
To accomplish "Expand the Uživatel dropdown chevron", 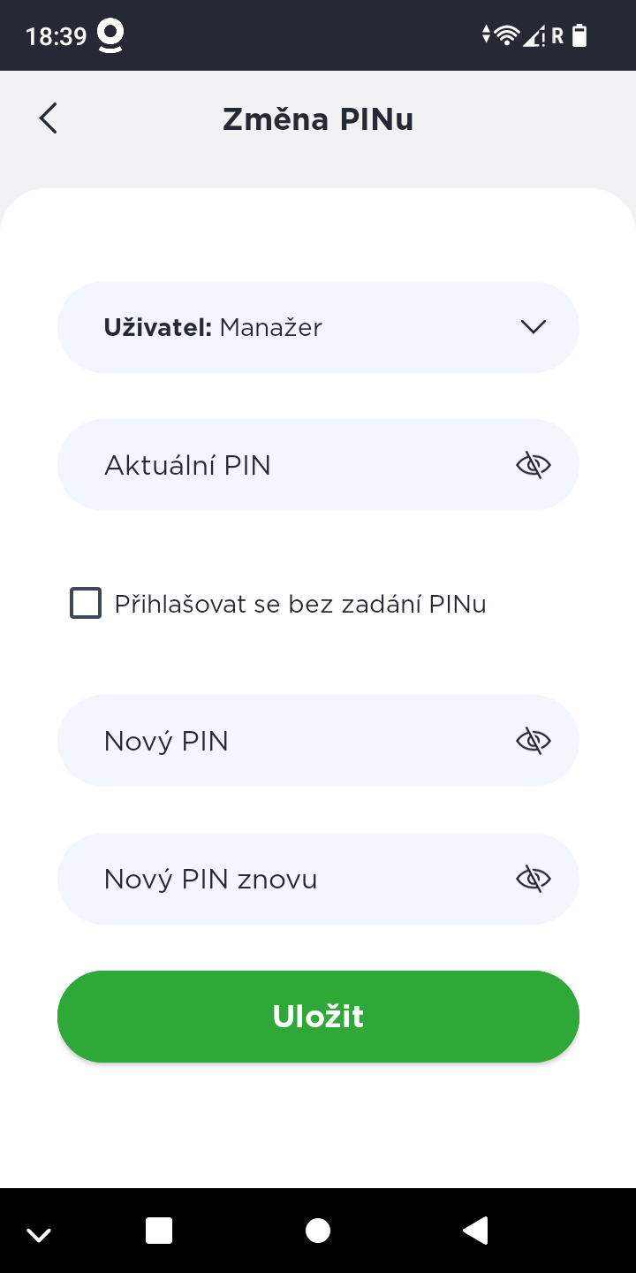I will click(x=533, y=327).
